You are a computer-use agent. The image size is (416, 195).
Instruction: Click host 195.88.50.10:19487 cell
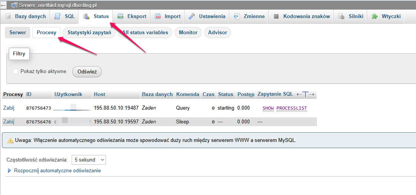coord(116,108)
